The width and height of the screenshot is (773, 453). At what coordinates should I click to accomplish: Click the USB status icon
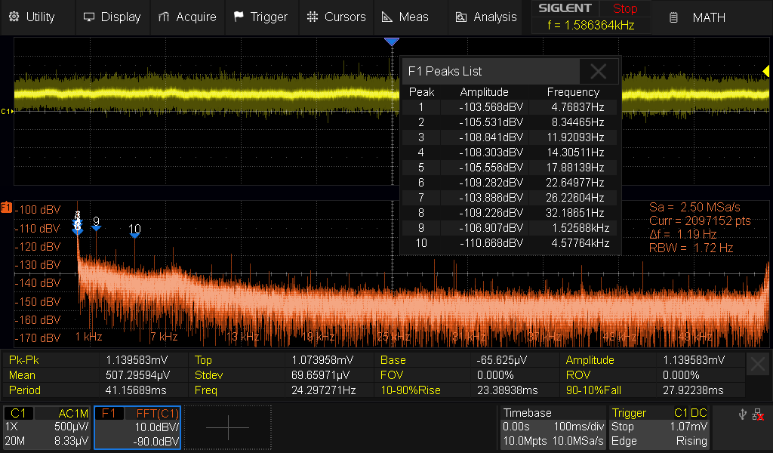[x=741, y=414]
